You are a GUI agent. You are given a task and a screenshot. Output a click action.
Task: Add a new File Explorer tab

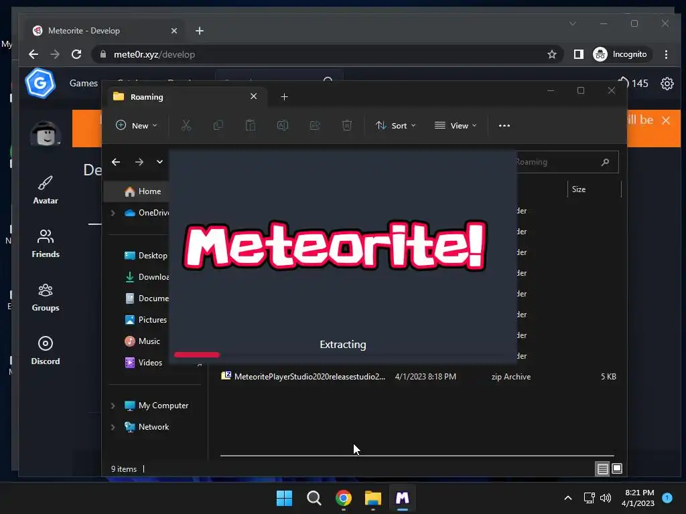click(284, 96)
